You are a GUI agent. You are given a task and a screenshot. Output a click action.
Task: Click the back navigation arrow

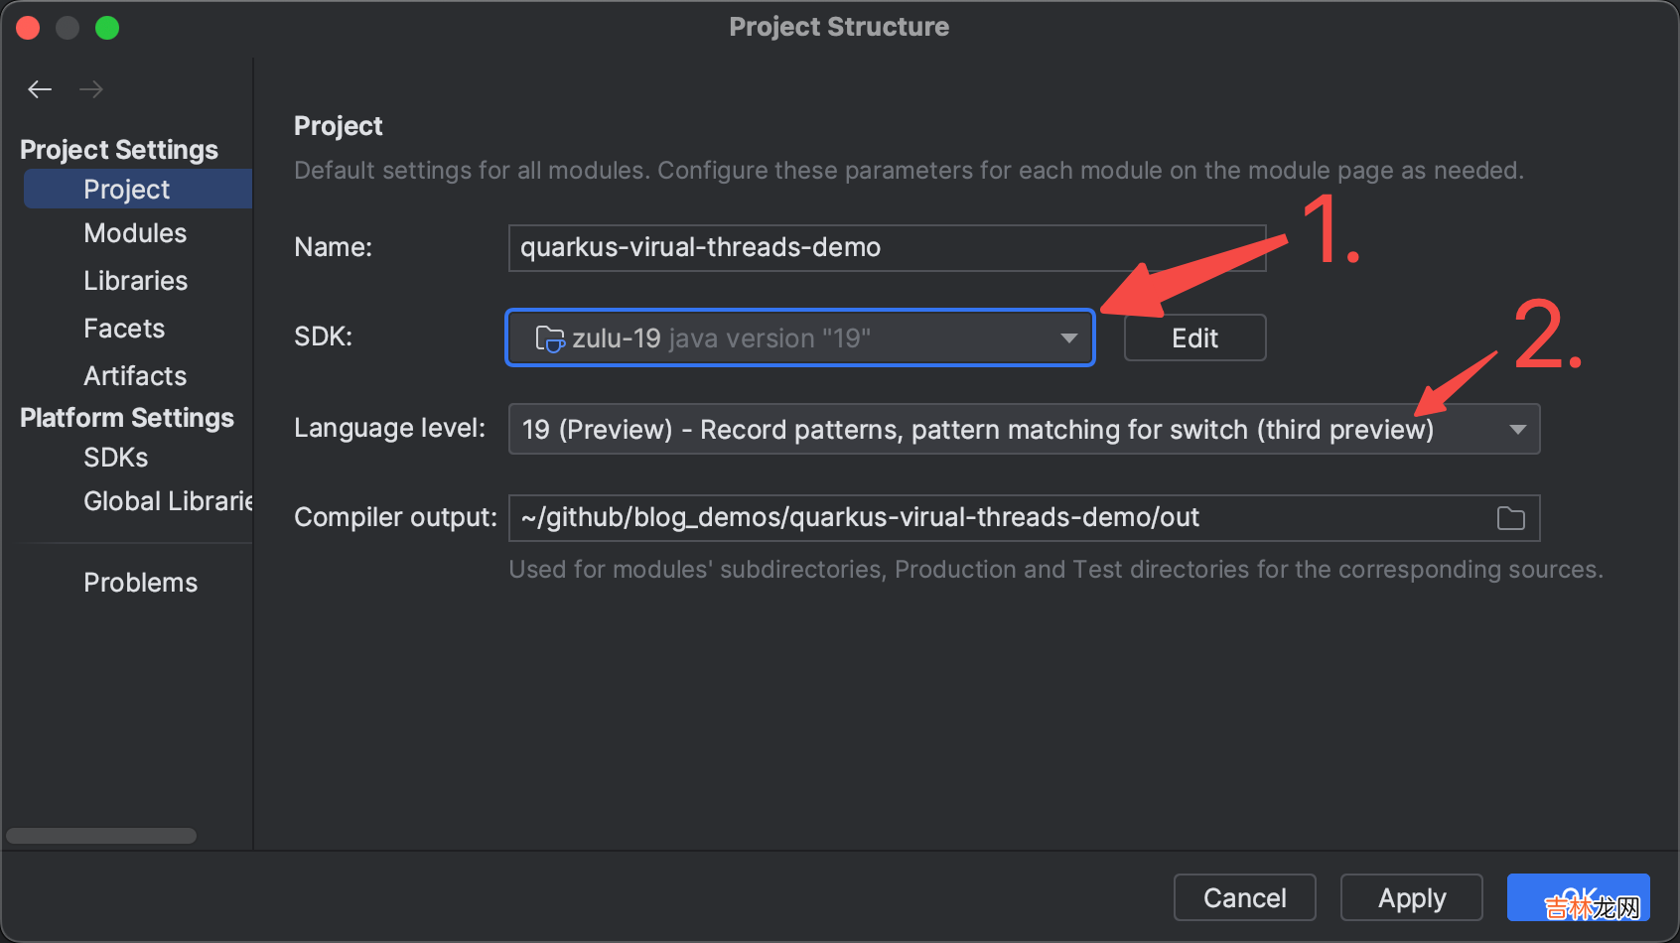pos(40,89)
